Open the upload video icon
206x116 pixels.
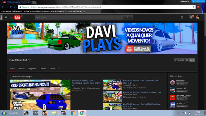pos(182,17)
